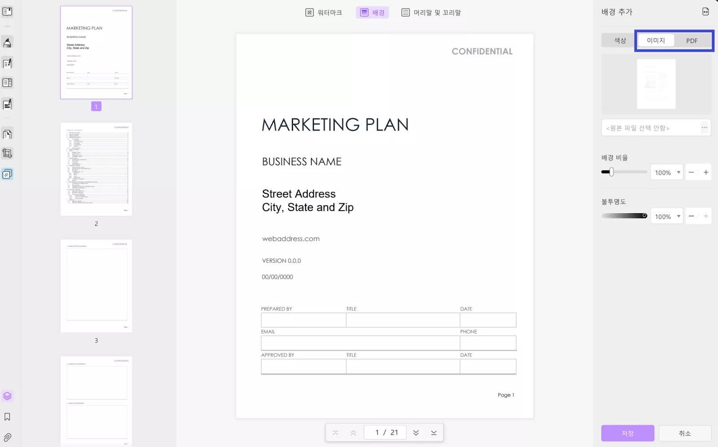Select the PDF background type
718x447 pixels.
(x=692, y=40)
